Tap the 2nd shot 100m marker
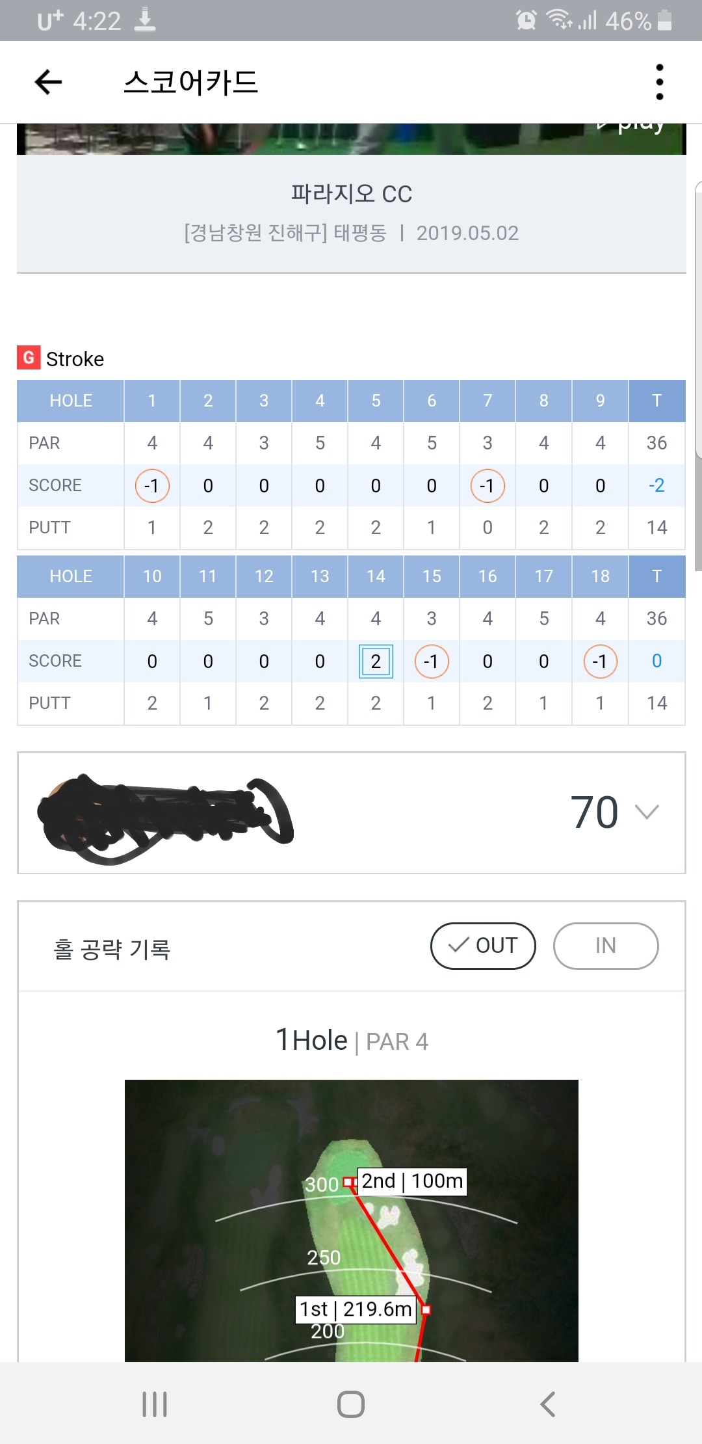Image resolution: width=702 pixels, height=1444 pixels. [x=411, y=1181]
